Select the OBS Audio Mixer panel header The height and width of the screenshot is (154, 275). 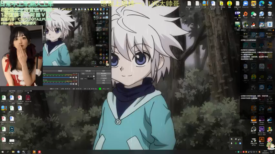[60, 71]
